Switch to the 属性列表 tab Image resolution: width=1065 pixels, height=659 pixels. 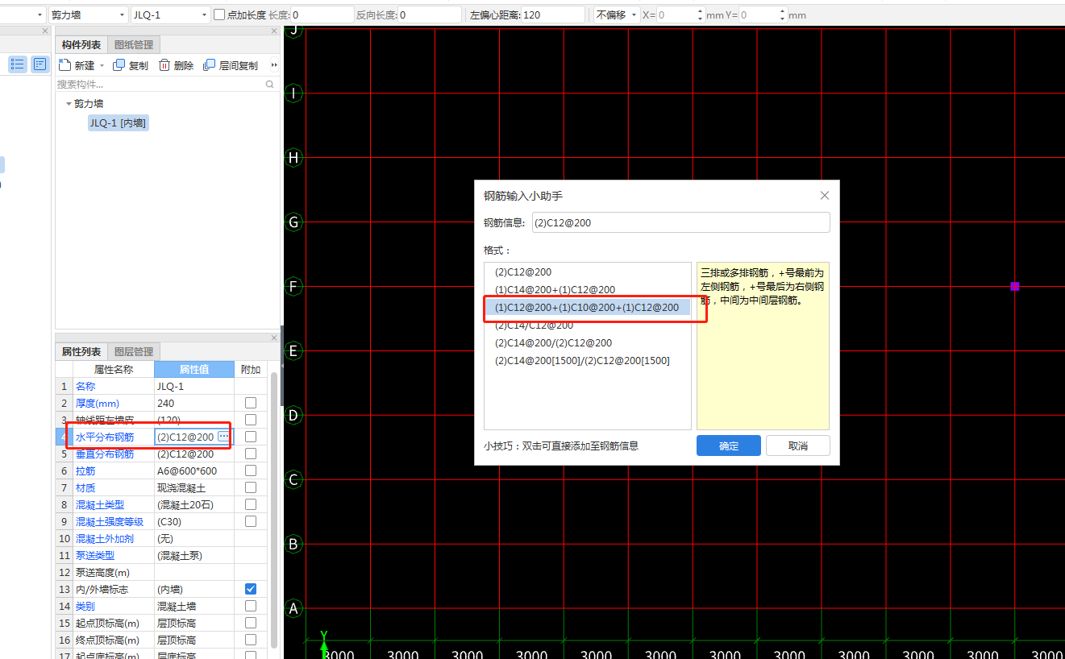(81, 351)
